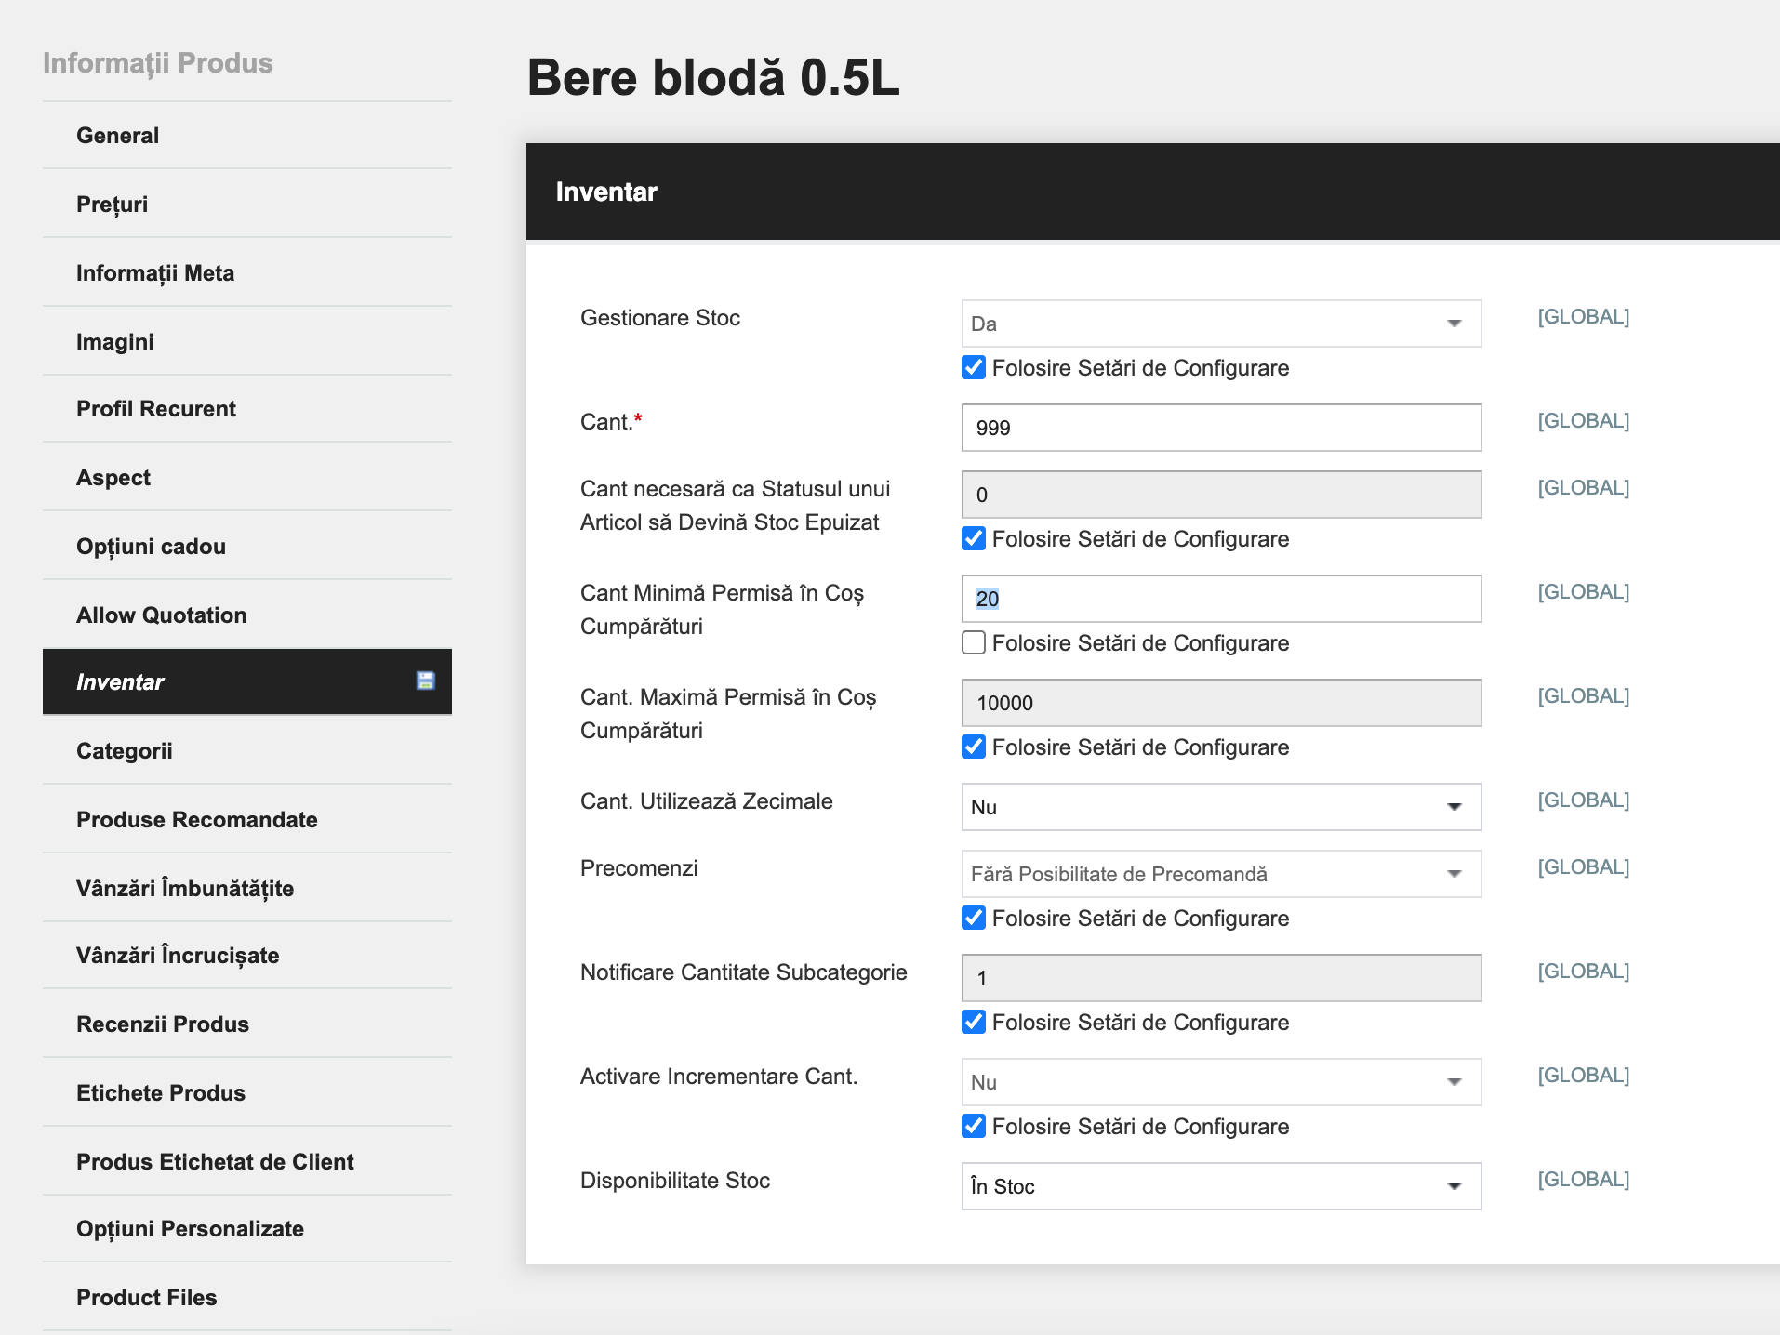
Task: Open Vânzări Încrucișate tab
Action: tap(247, 956)
